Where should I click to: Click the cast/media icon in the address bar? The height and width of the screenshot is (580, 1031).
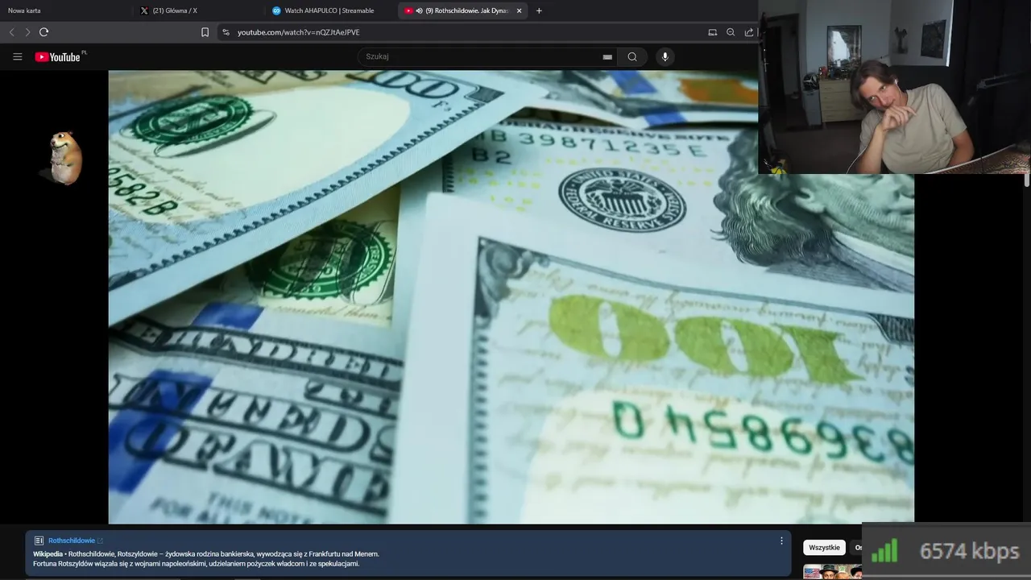point(712,32)
